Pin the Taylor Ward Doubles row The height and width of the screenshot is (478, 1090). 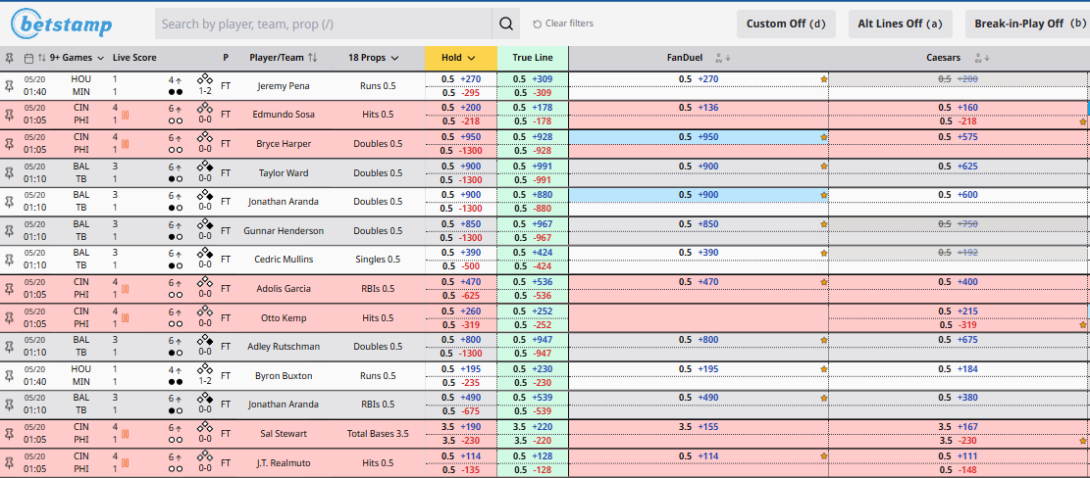pyautogui.click(x=9, y=172)
